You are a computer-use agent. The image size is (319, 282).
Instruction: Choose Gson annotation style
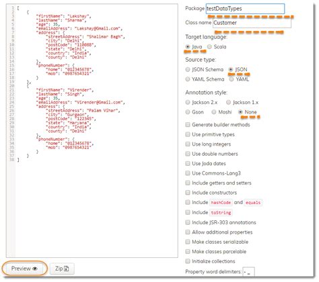188,112
